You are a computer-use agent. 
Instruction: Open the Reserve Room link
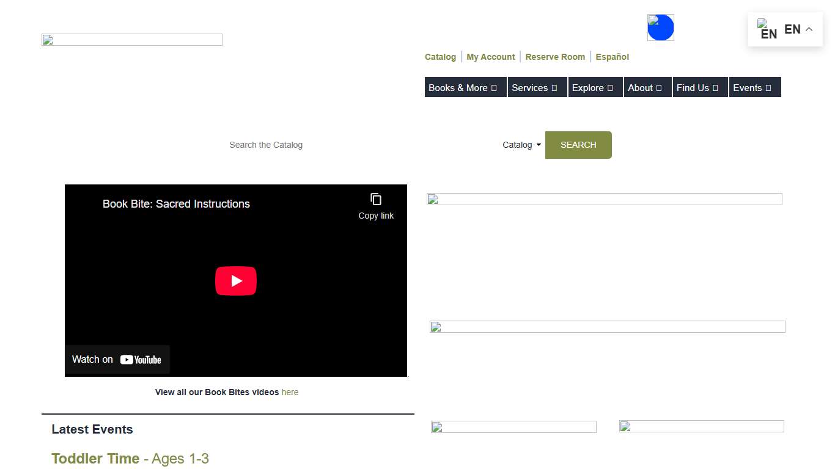click(x=555, y=57)
